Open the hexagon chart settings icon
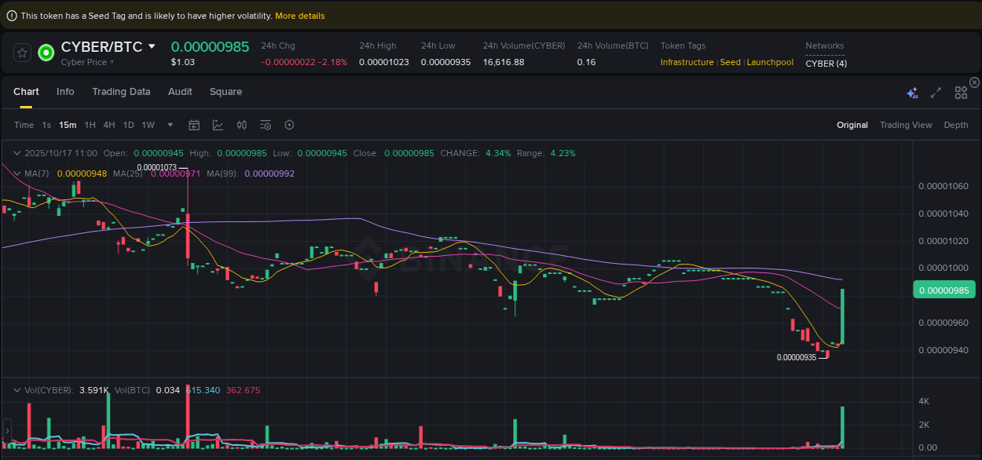The width and height of the screenshot is (982, 460). [289, 125]
